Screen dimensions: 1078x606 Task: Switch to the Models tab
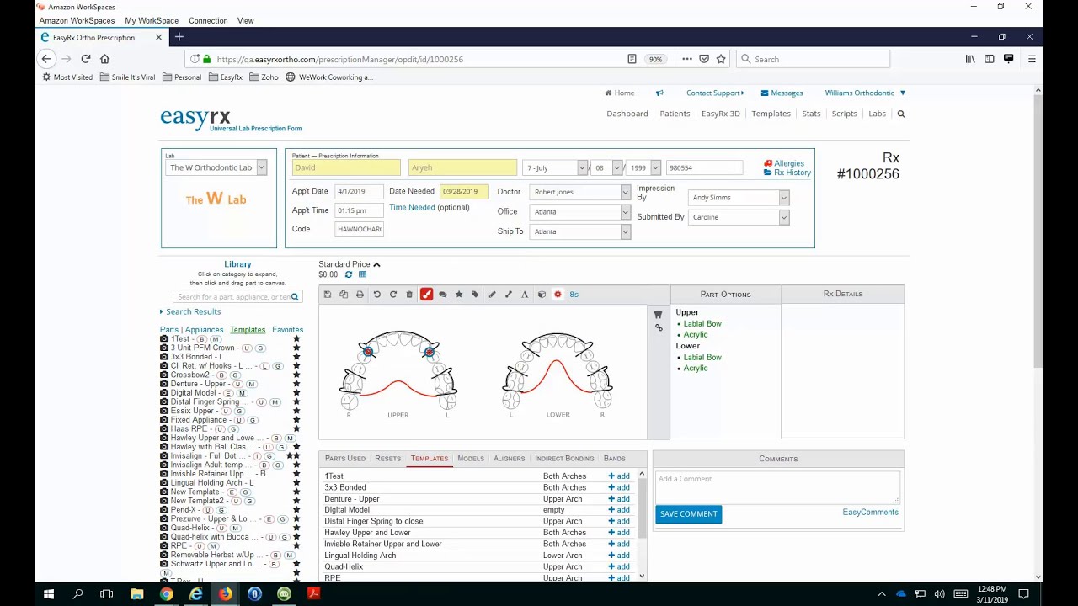pyautogui.click(x=471, y=459)
